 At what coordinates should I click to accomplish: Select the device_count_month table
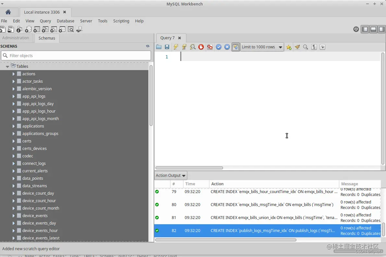click(41, 208)
